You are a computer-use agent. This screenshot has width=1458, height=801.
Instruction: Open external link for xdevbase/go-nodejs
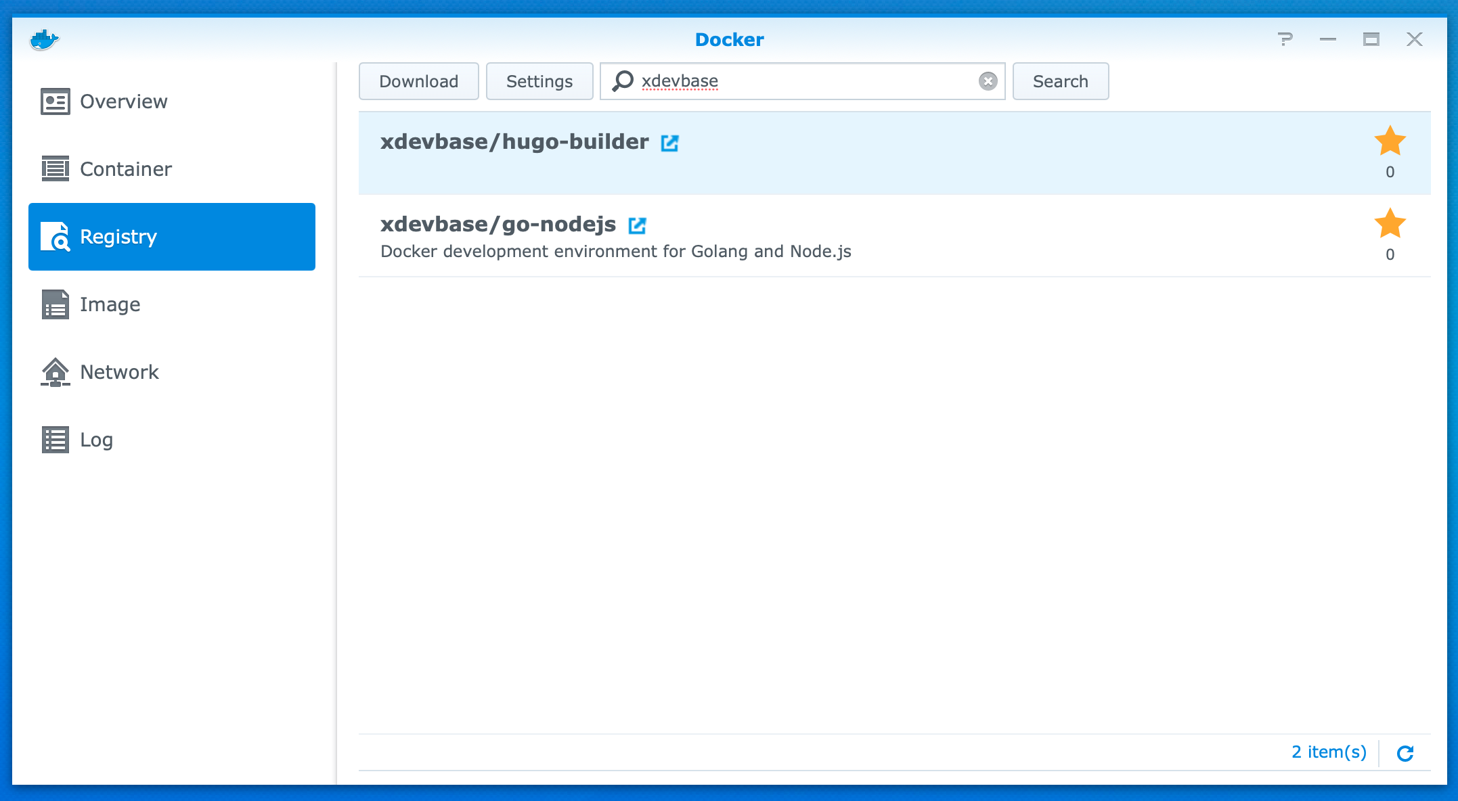637,225
